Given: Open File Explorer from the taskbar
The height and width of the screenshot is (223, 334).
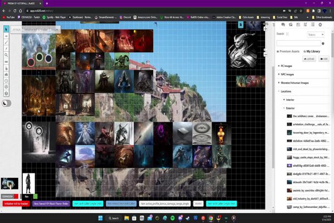Looking at the screenshot, I should [126, 218].
